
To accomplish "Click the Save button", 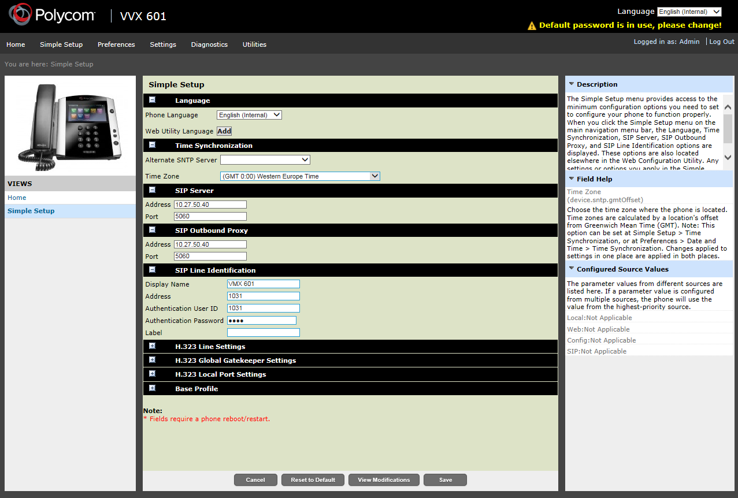I will click(x=445, y=480).
